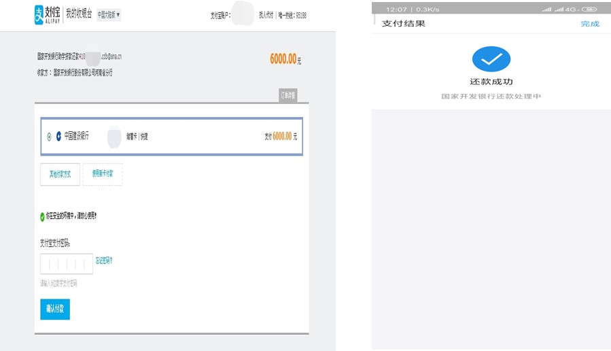
Task: Click the Alipay logo
Action: pos(48,14)
